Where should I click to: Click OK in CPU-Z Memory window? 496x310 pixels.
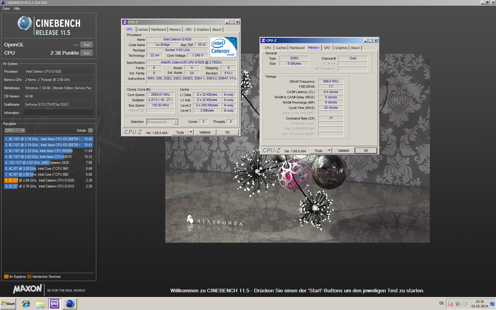366,151
